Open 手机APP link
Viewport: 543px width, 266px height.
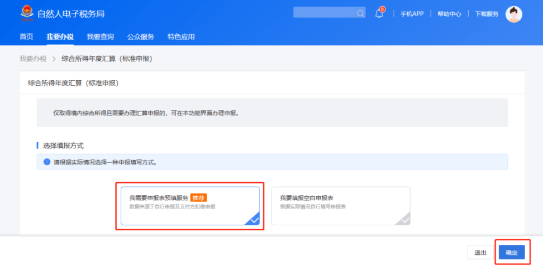412,14
